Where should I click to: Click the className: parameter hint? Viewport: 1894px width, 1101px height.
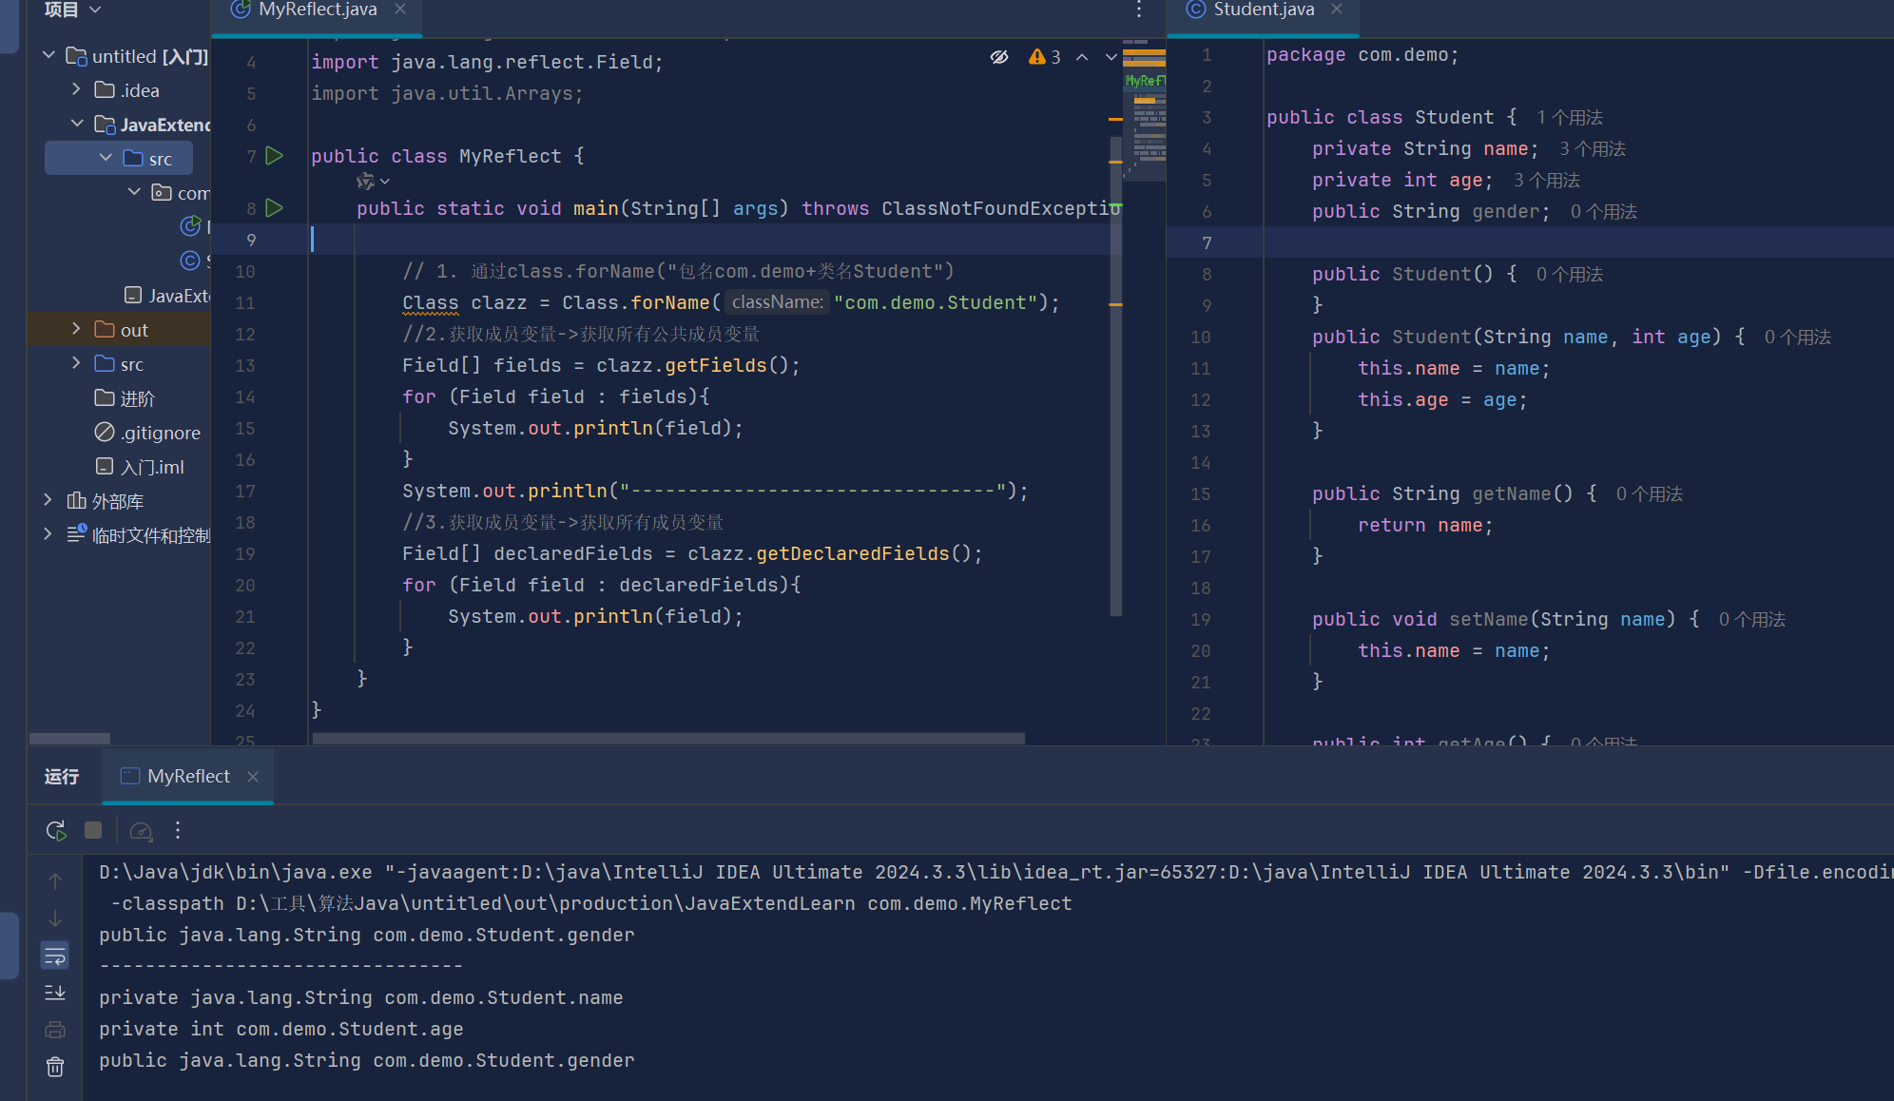pyautogui.click(x=778, y=302)
